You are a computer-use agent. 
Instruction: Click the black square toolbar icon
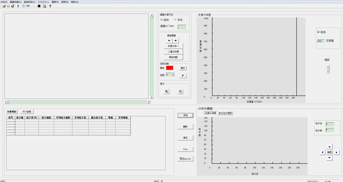39,6
